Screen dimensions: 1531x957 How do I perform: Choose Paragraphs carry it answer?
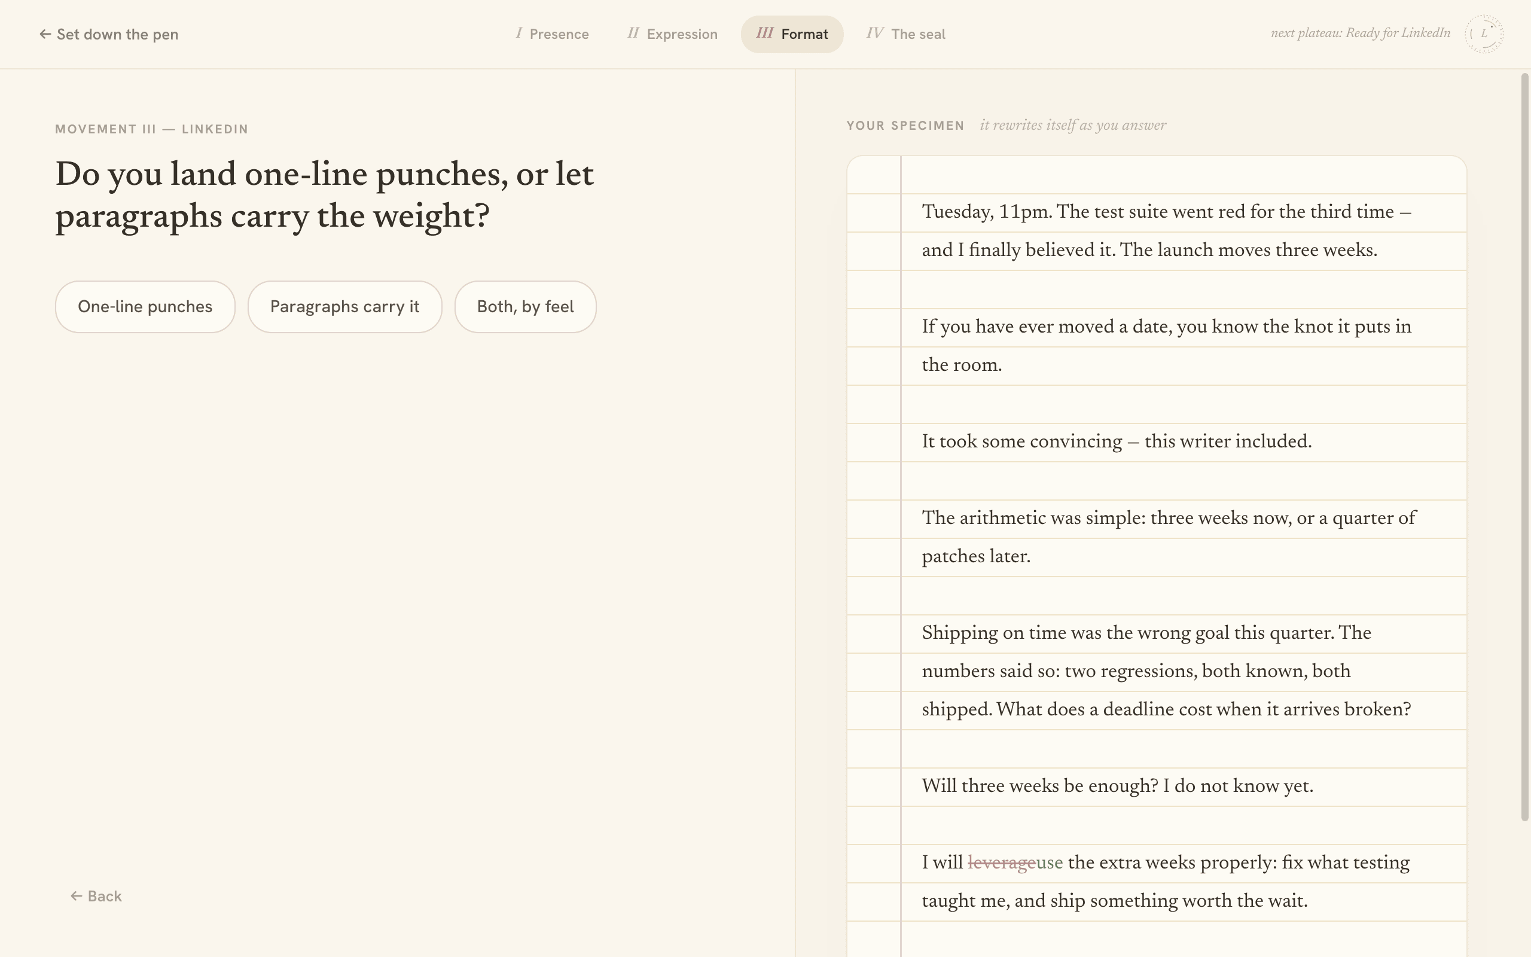point(344,307)
